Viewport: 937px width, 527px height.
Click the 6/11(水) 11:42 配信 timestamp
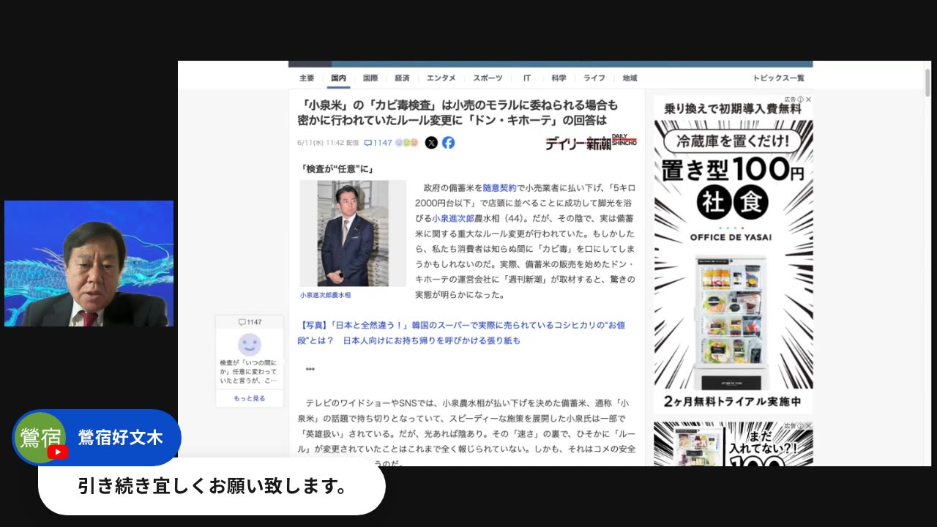[x=328, y=143]
